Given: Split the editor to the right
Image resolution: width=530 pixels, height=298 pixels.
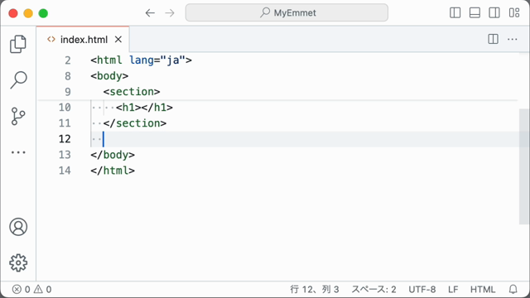Looking at the screenshot, I should (x=494, y=39).
